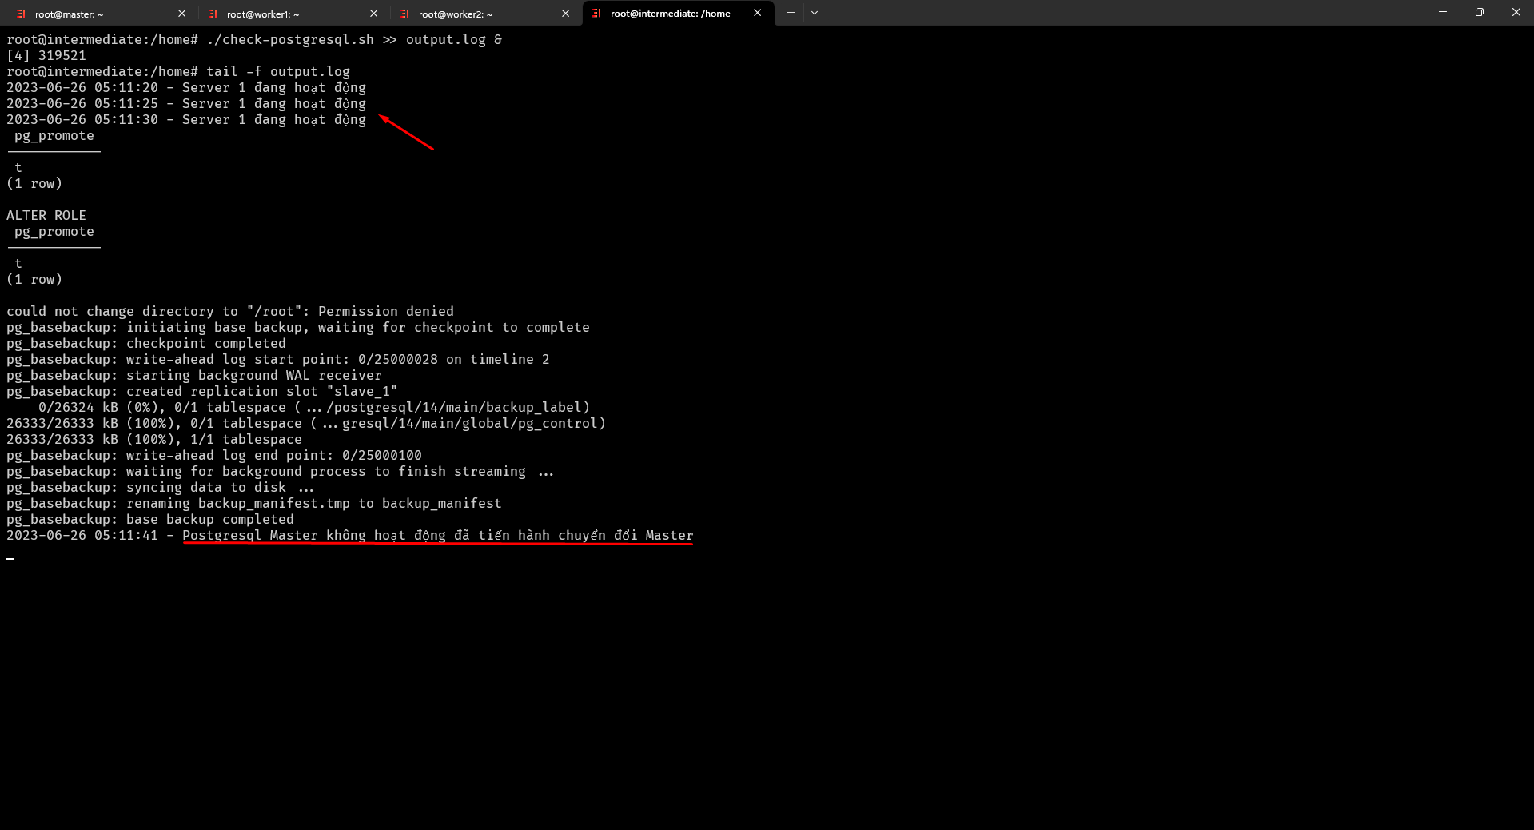Click the root@intermediate tab's red terminal icon

tap(596, 13)
